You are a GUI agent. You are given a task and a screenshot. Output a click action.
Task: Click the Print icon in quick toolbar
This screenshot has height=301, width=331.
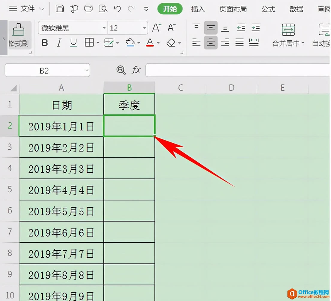point(88,9)
